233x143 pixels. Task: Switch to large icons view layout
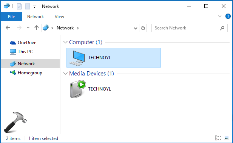coord(227,138)
